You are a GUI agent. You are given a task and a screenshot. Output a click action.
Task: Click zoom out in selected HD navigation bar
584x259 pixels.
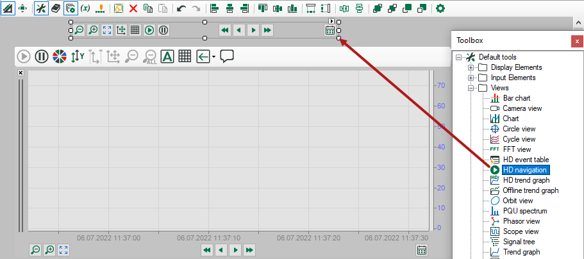click(79, 30)
